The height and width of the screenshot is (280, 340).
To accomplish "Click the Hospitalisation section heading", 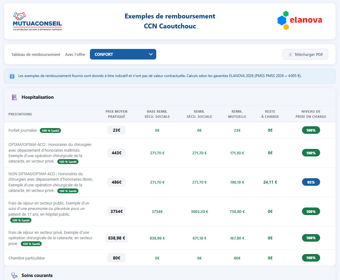I will point(37,97).
